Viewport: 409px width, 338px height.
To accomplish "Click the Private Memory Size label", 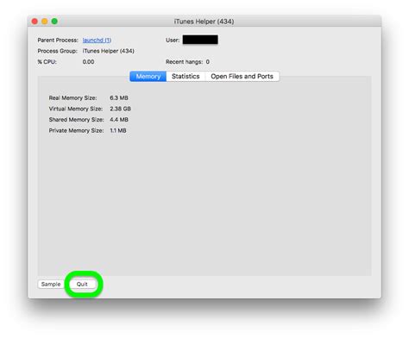I will coord(76,130).
